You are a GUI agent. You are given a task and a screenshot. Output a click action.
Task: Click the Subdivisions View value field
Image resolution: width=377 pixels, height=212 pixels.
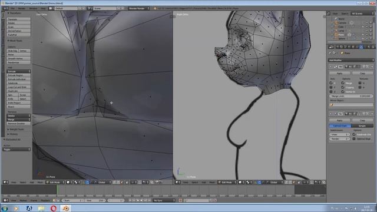pos(339,134)
